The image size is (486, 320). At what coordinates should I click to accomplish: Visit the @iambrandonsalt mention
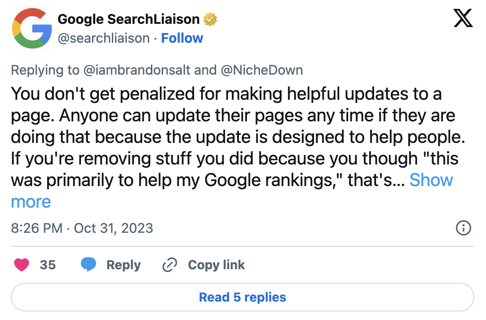pyautogui.click(x=137, y=70)
